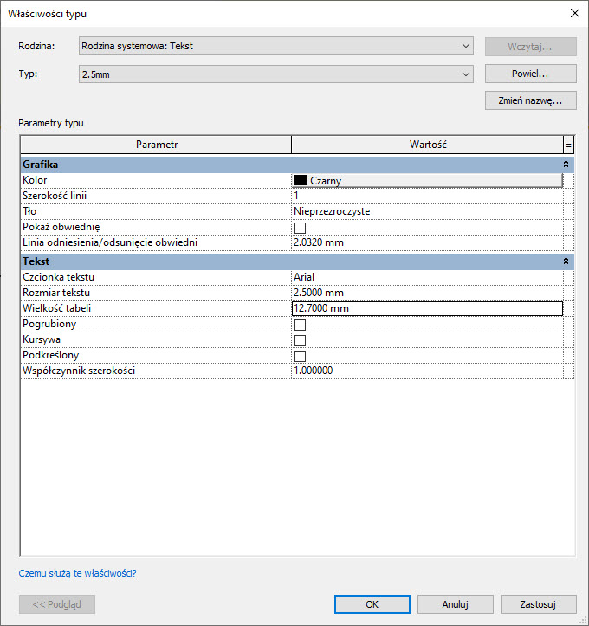Click the Czcionka tekstu Arial value

click(x=427, y=277)
